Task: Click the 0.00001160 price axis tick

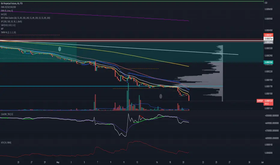Action: [269, 108]
